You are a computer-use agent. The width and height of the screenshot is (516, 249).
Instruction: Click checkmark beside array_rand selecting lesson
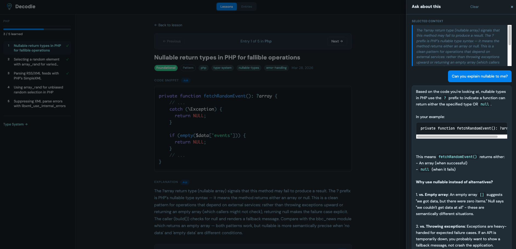point(67,59)
